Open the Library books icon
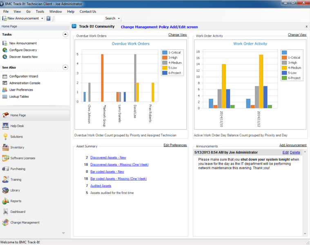The height and width of the screenshot is (245, 310). point(5,190)
